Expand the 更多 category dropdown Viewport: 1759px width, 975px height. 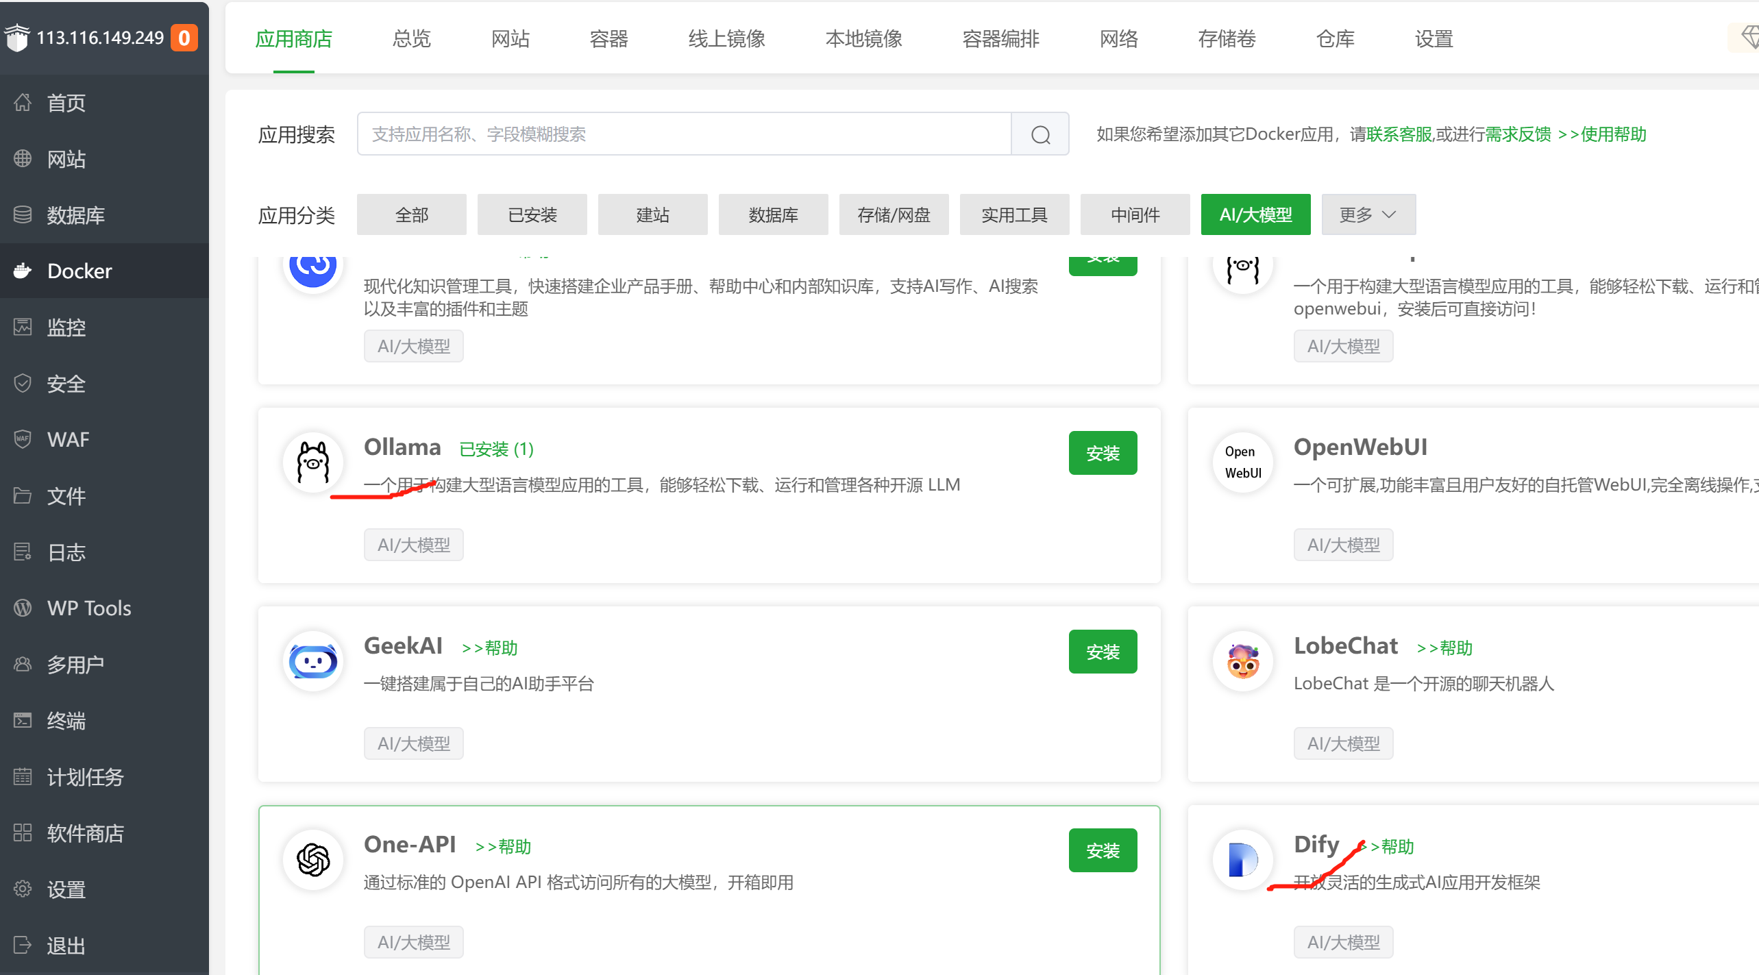click(x=1368, y=214)
